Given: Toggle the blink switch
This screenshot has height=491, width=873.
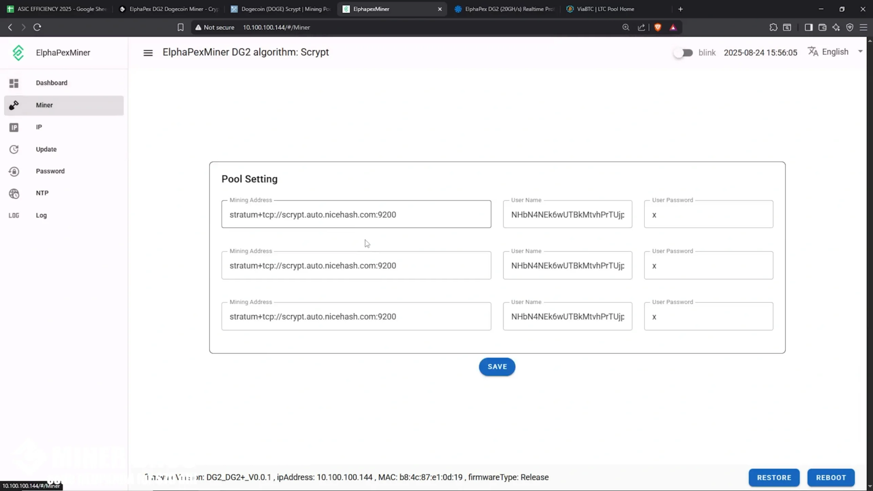Looking at the screenshot, I should pos(683,53).
